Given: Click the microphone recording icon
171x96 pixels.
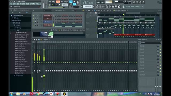Looking at the screenshot, I should pos(140,2).
